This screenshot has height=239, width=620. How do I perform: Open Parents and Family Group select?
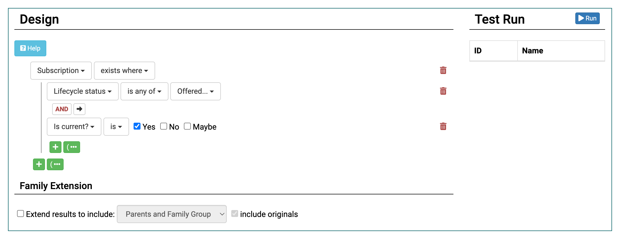pos(172,214)
